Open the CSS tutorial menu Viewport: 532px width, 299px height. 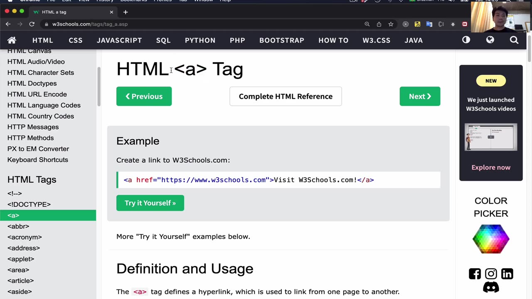pos(76,40)
